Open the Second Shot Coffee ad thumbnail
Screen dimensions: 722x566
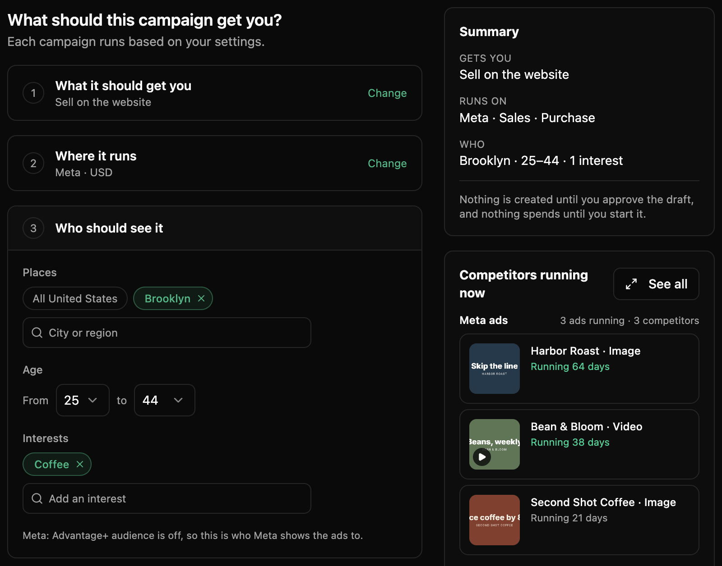(x=495, y=520)
